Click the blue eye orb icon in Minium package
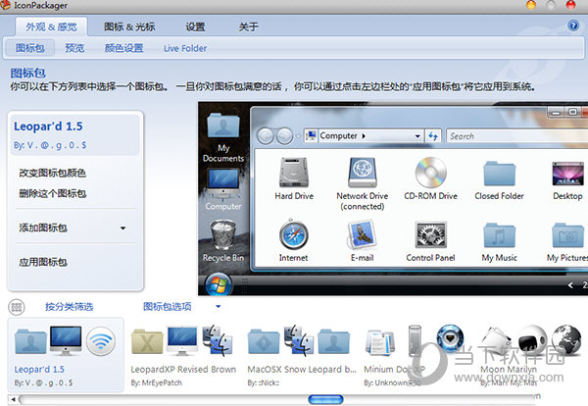The width and height of the screenshot is (588, 406). [451, 338]
